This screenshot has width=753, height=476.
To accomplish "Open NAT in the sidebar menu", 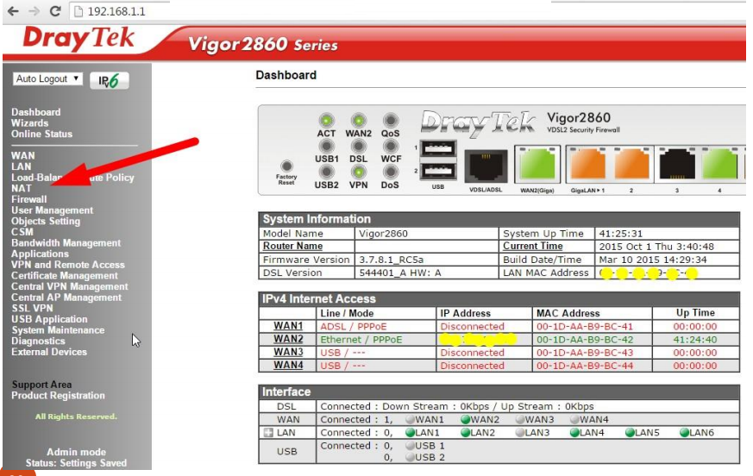I will tap(22, 188).
